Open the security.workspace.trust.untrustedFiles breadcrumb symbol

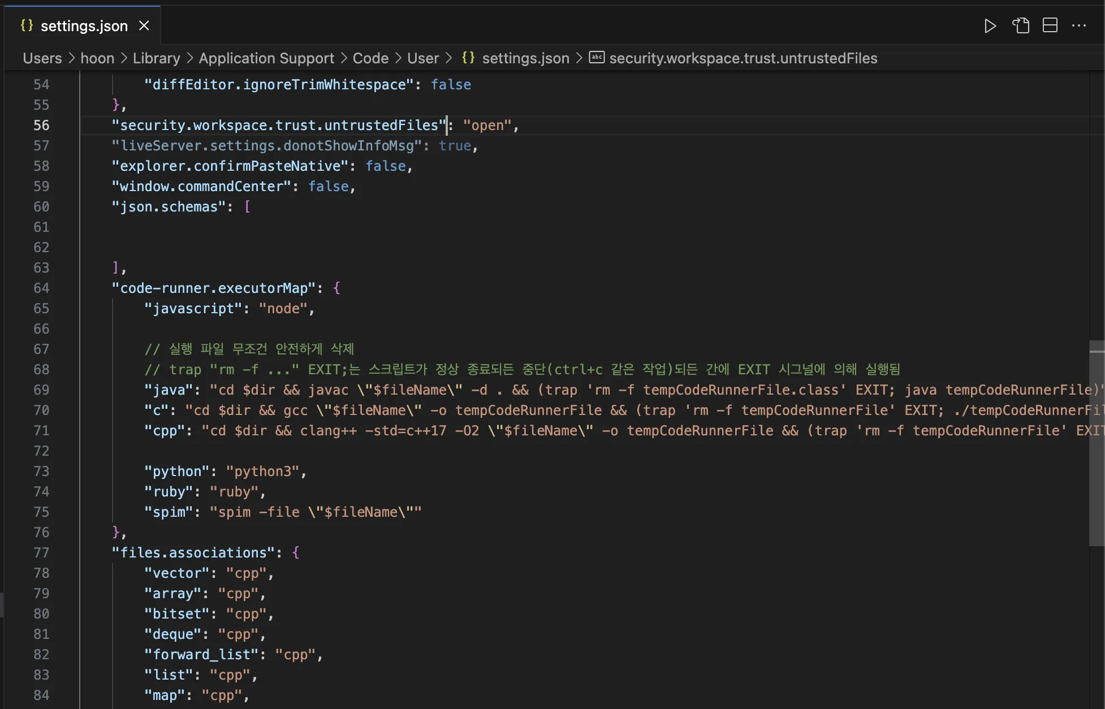(x=743, y=58)
